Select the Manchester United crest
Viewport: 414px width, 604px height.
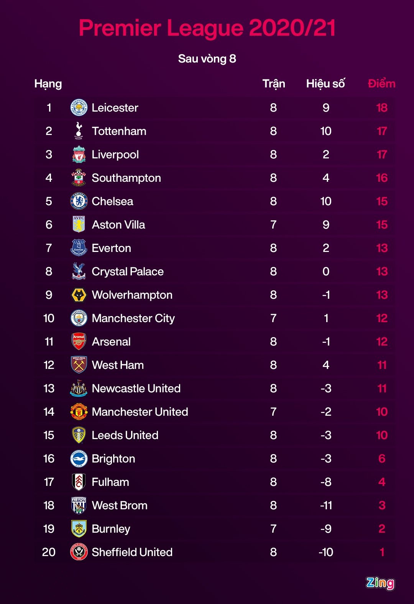pyautogui.click(x=79, y=412)
